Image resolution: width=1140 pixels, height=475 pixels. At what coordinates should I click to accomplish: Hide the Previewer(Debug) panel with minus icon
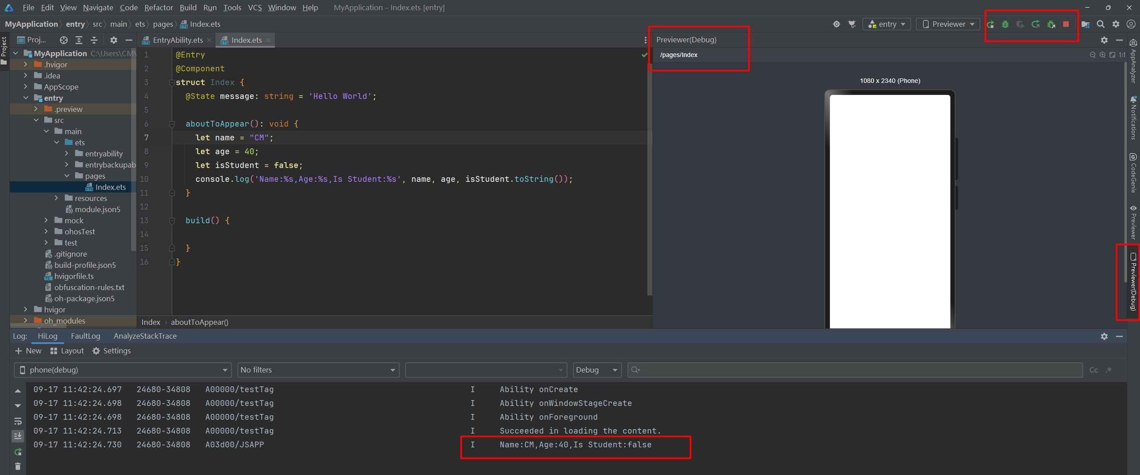point(1119,40)
